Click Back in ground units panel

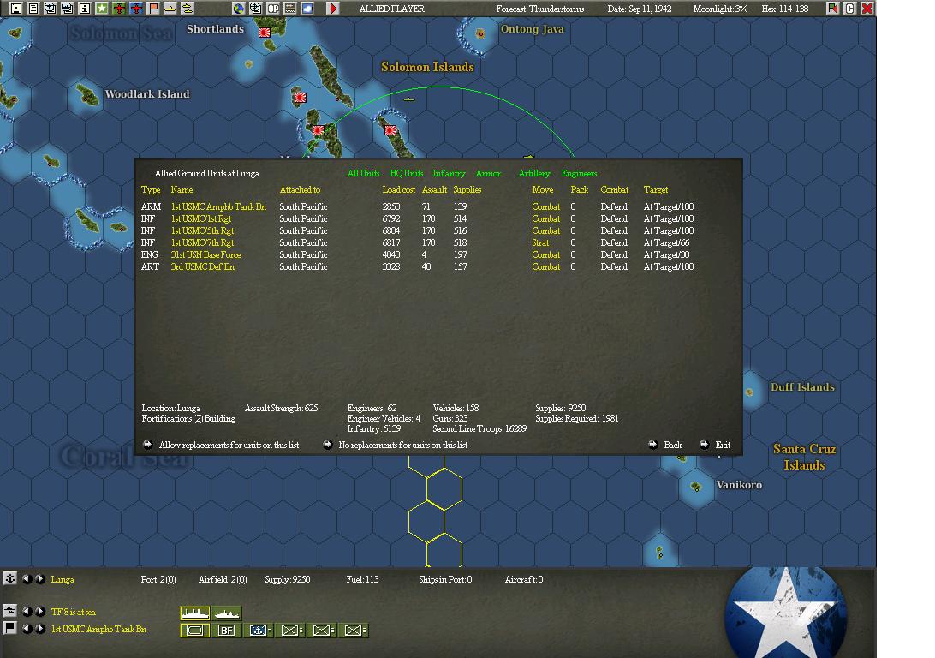pos(665,445)
